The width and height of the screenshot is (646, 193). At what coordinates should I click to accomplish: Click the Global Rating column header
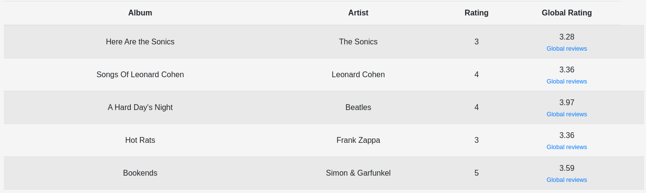coord(566,13)
